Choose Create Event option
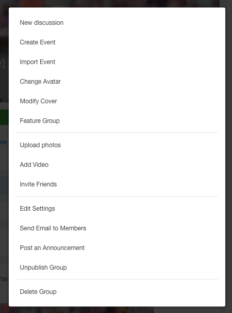 tap(117, 42)
